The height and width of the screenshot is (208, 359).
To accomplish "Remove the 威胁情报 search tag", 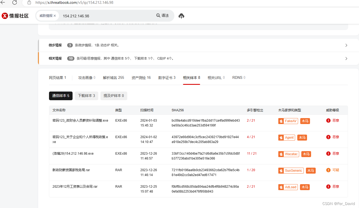I will pyautogui.click(x=55, y=16).
